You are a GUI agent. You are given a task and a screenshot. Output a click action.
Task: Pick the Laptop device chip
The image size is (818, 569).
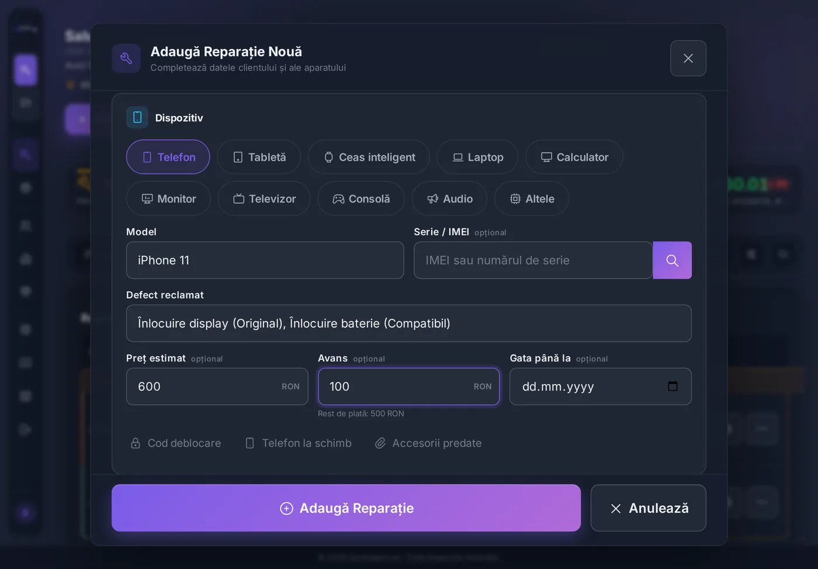[477, 157]
